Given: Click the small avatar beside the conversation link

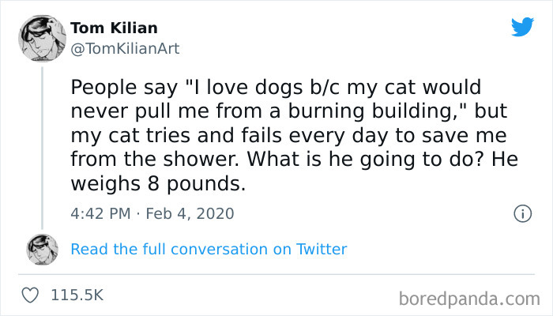Looking at the screenshot, I should point(43,249).
